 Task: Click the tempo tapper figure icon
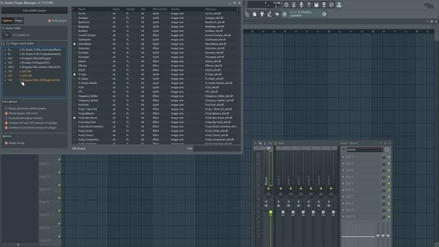pyautogui.click(x=270, y=14)
